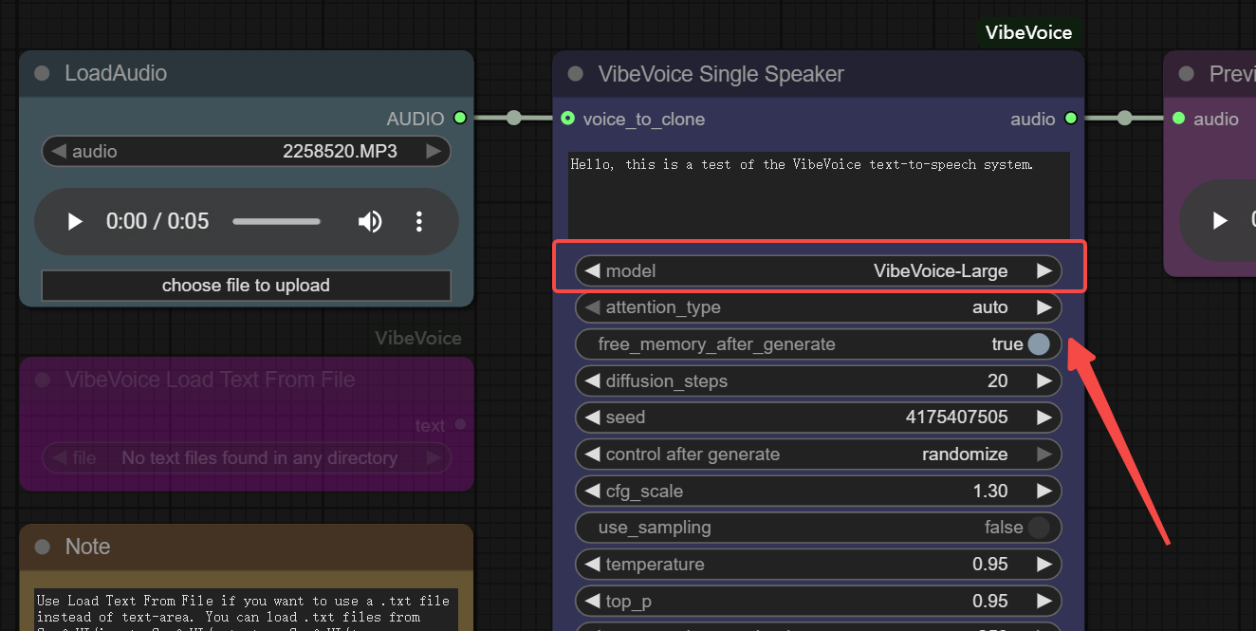Select next control after generate option
Viewport: 1256px width, 631px height.
(1044, 455)
